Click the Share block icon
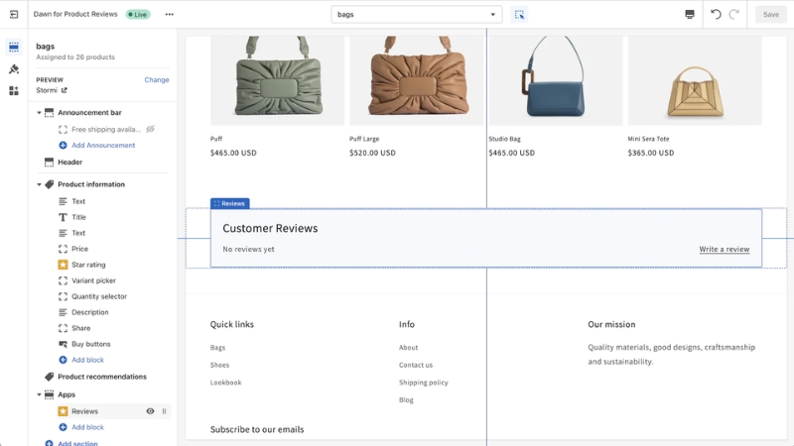Viewport: 794px width, 446px height. click(63, 328)
